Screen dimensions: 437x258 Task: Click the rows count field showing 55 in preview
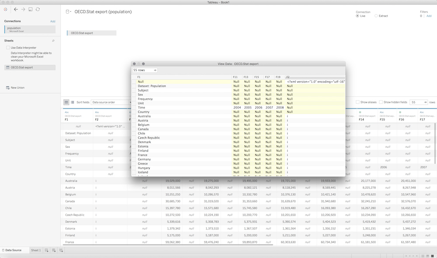419,102
